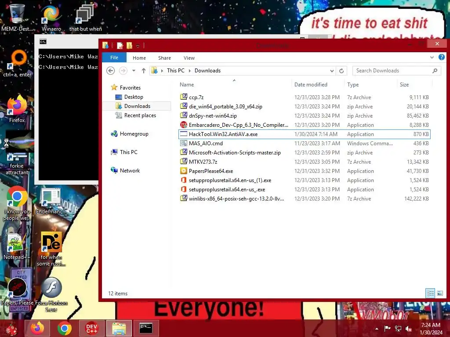This screenshot has width=450, height=337.
Task: Select Network in the navigation pane
Action: coord(125,171)
